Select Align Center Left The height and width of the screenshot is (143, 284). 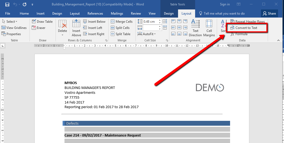pyautogui.click(x=173, y=28)
